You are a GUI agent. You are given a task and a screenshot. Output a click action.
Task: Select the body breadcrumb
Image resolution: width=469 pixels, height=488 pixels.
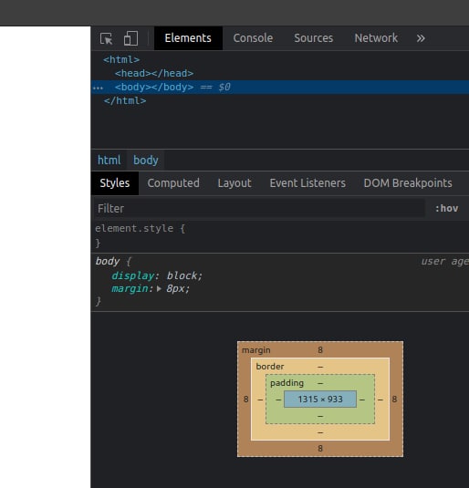point(146,160)
